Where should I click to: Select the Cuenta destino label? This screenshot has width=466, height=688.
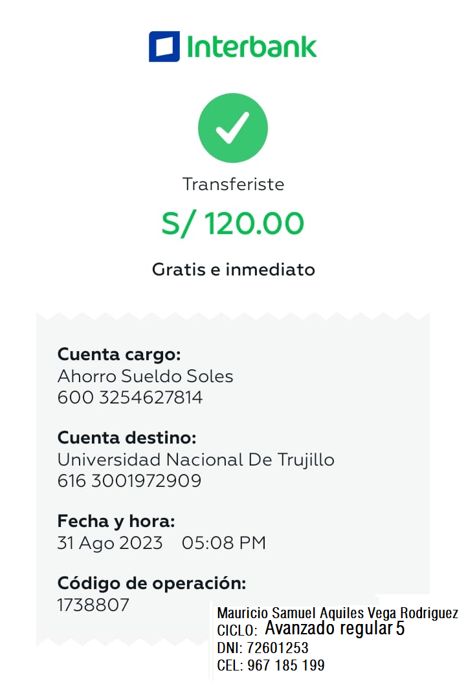click(x=127, y=438)
